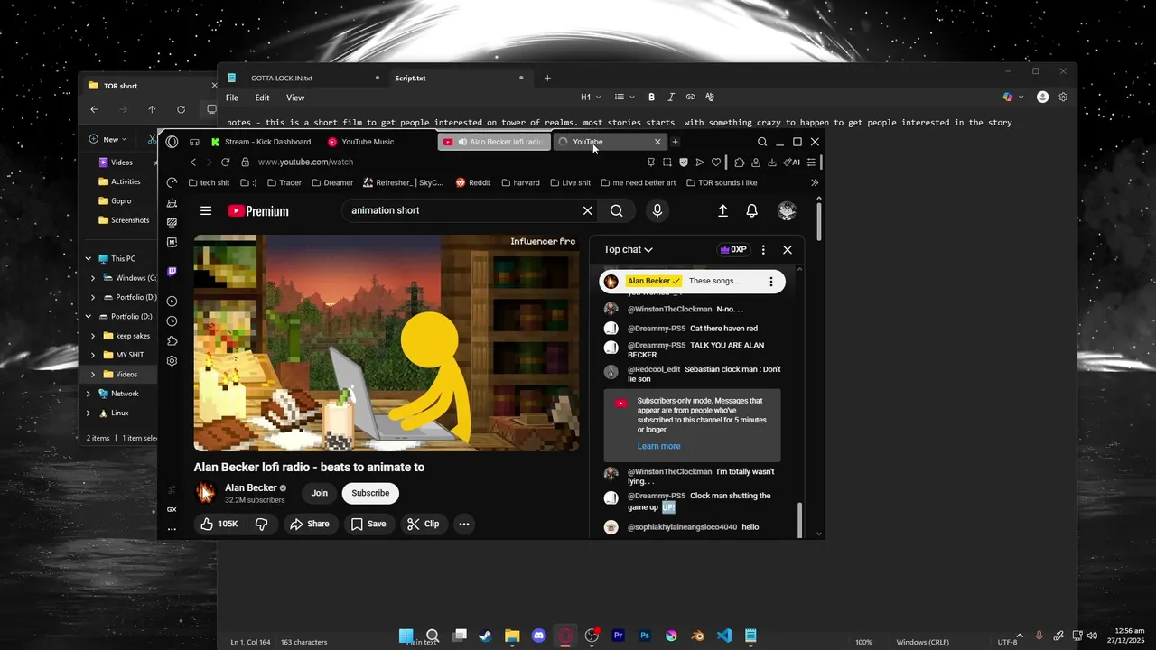The image size is (1156, 650).
Task: Subscribe to Alan Becker channel
Action: (370, 493)
